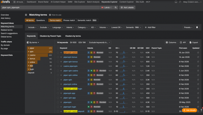The height and width of the screenshot is (115, 203).
Task: Open Site Explorer from top menu
Action: pos(80,2)
